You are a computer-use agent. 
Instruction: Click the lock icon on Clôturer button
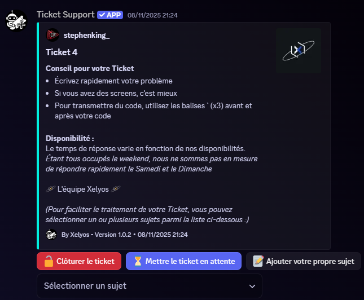(49, 261)
